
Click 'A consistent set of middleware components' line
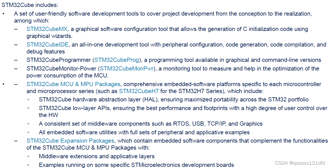coord(151,124)
